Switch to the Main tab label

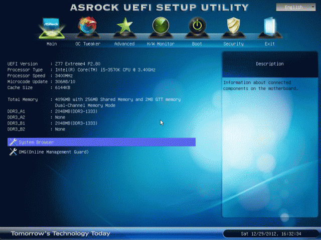(52, 44)
